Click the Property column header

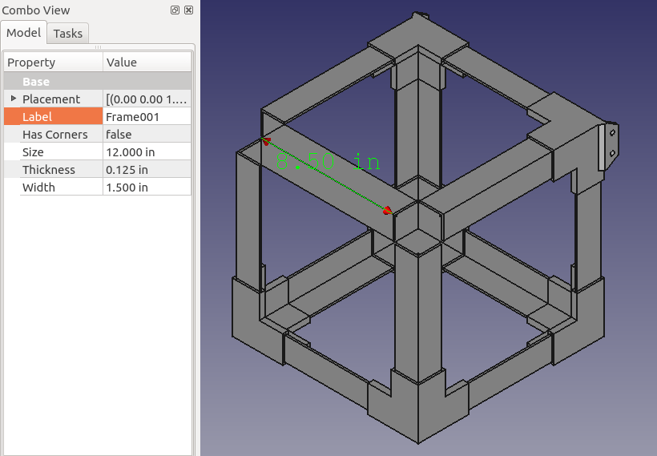[x=53, y=62]
